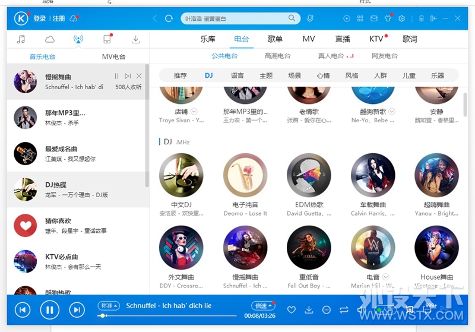This screenshot has height=332, width=475.
Task: Open the settings gear icon
Action: click(x=402, y=18)
